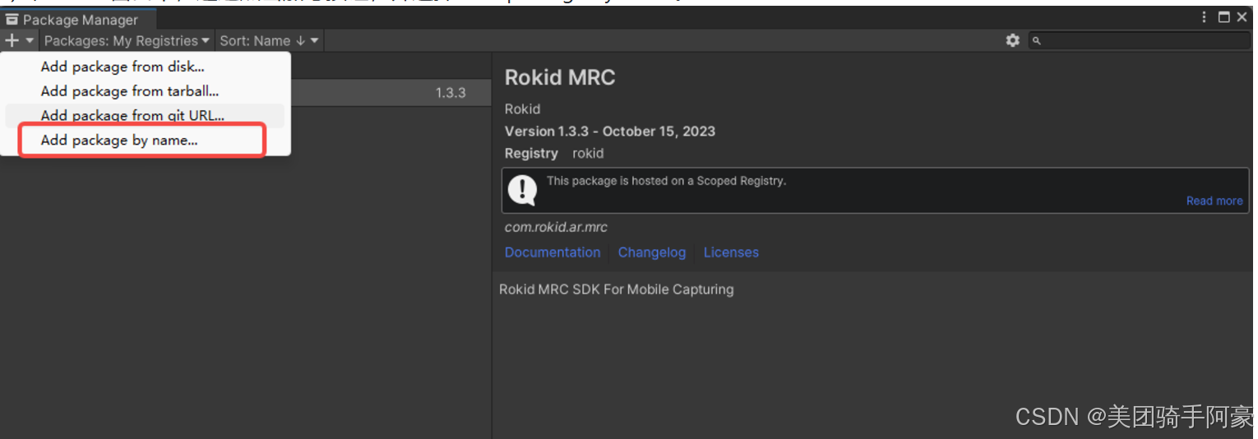
Task: Focus the package search field
Action: (1140, 40)
